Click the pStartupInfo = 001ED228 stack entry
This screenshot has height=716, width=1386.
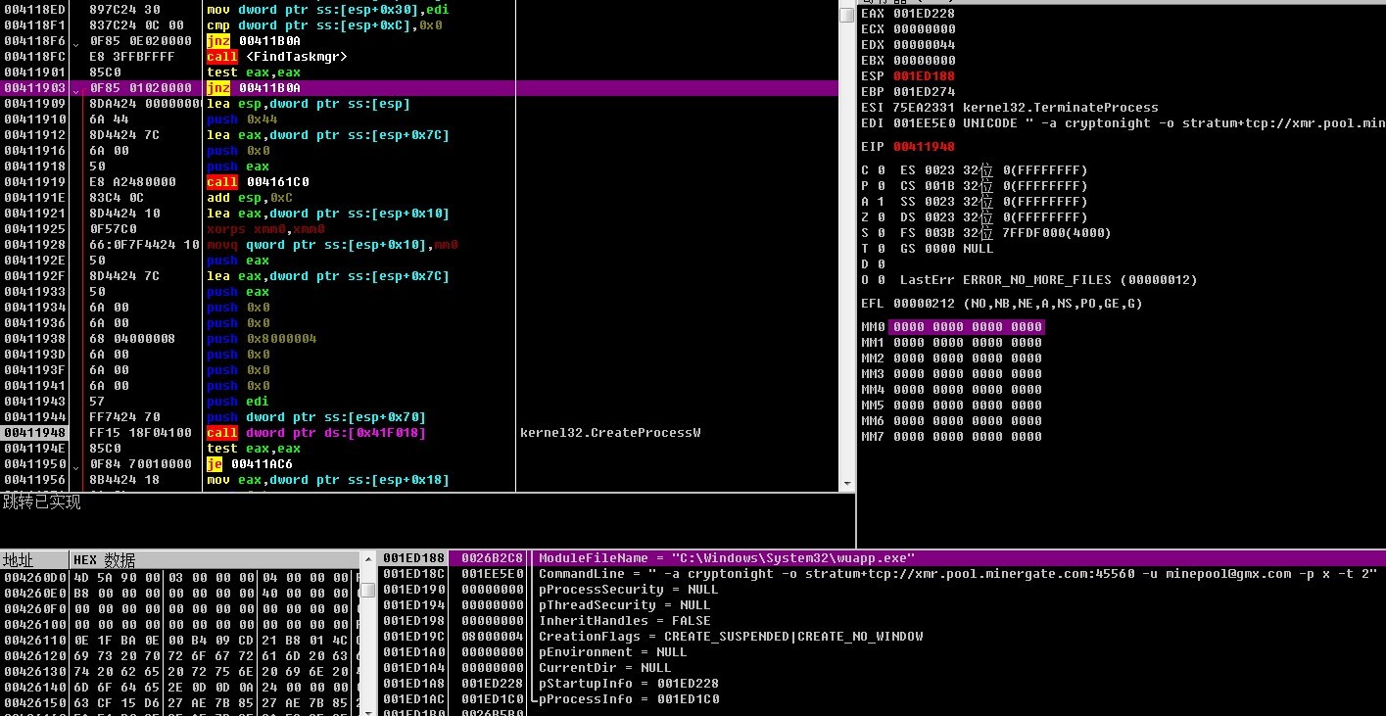628,684
